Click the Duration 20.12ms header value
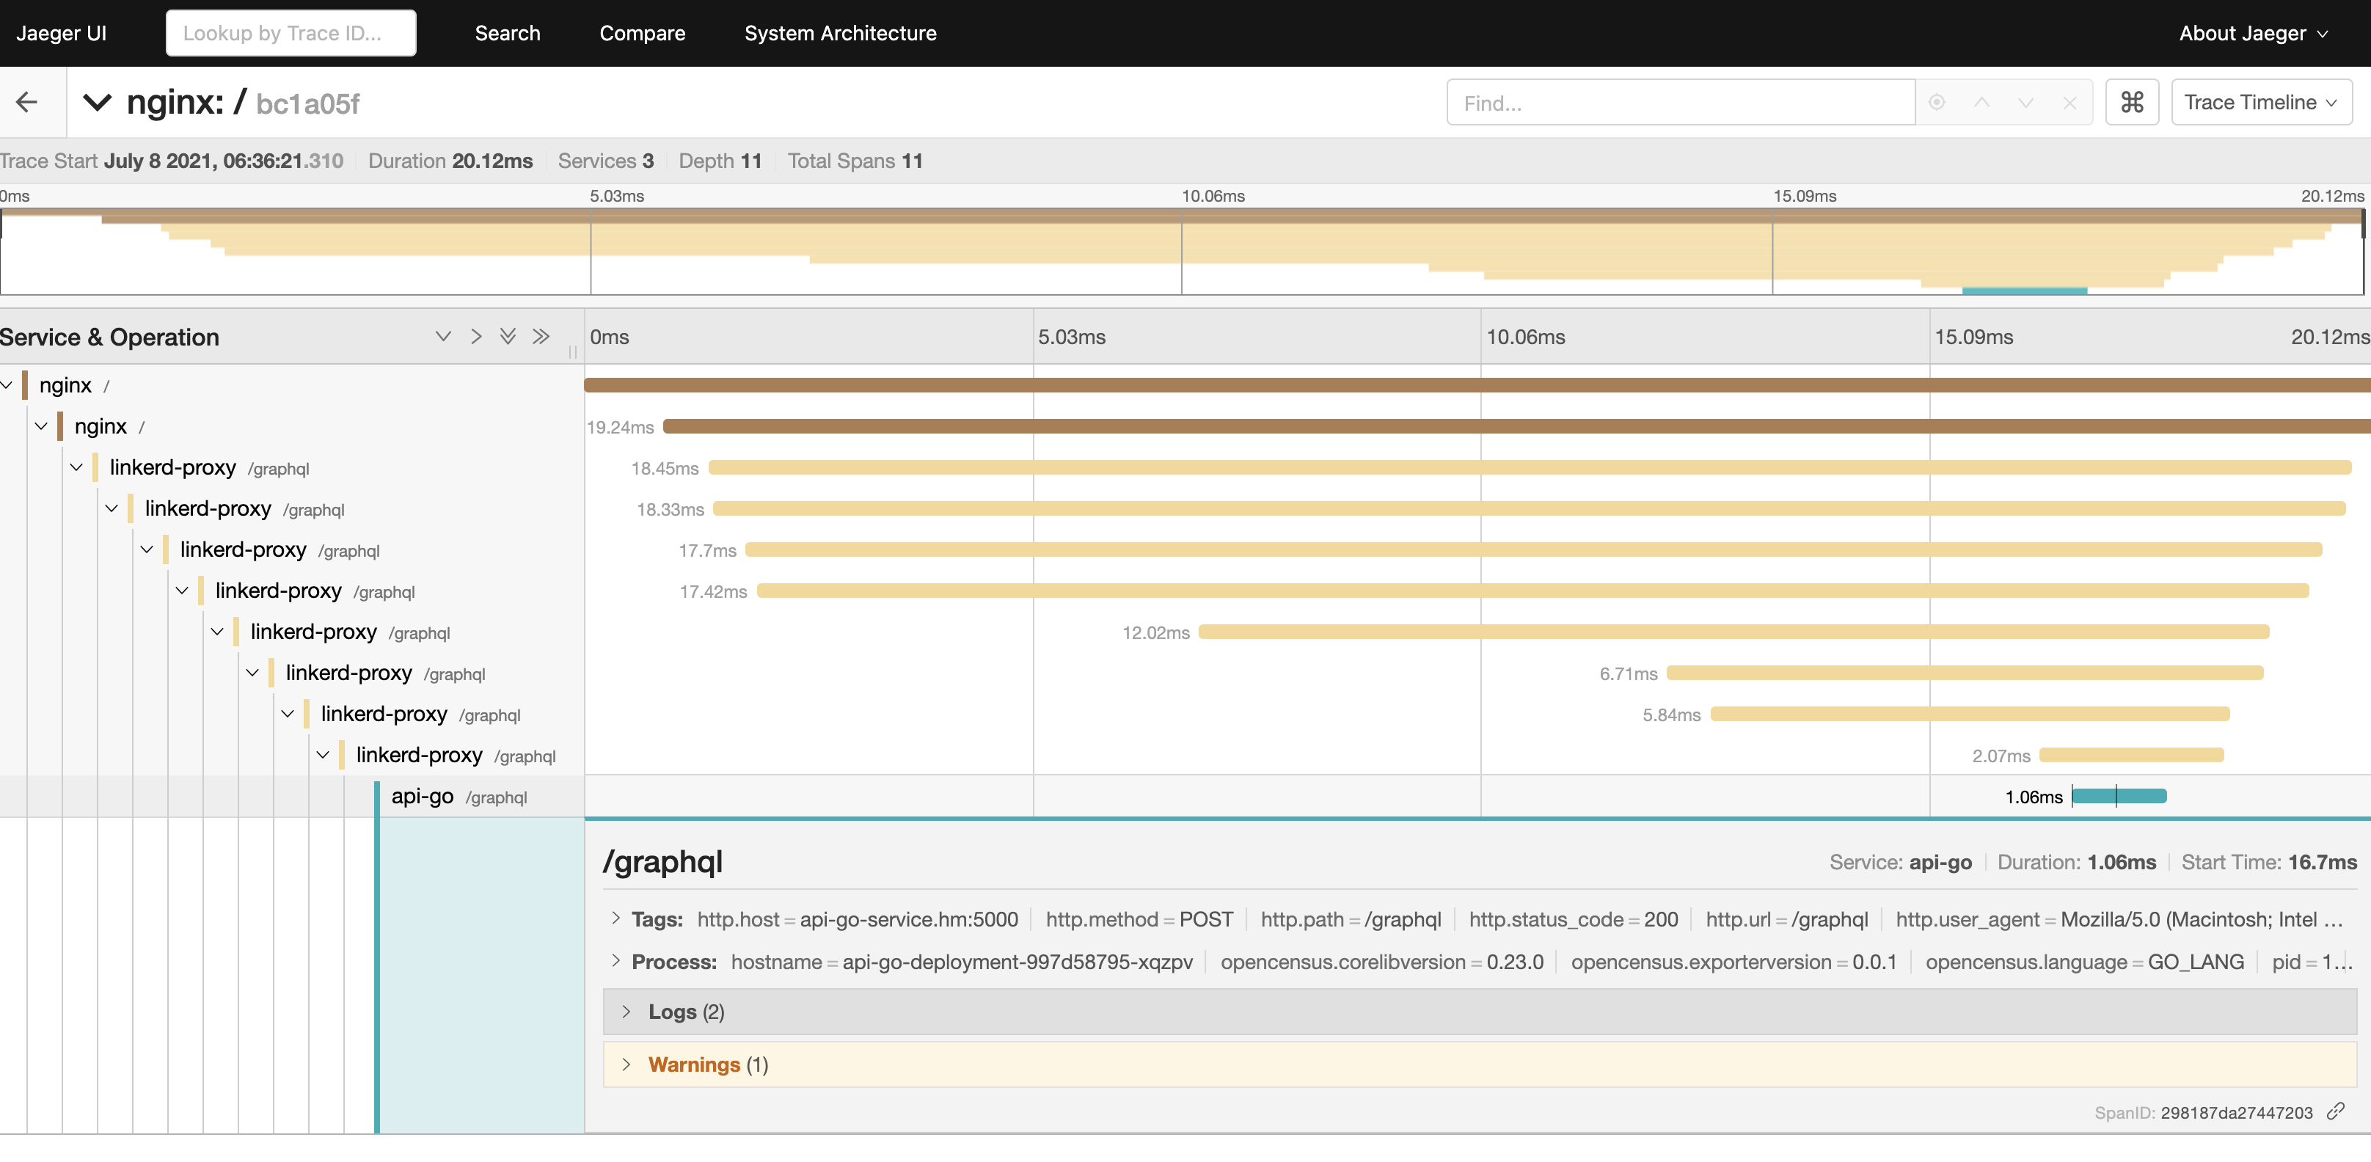 point(492,161)
